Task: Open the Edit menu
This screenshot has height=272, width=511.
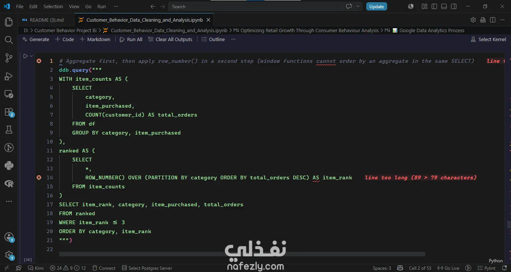Action: coord(33,6)
